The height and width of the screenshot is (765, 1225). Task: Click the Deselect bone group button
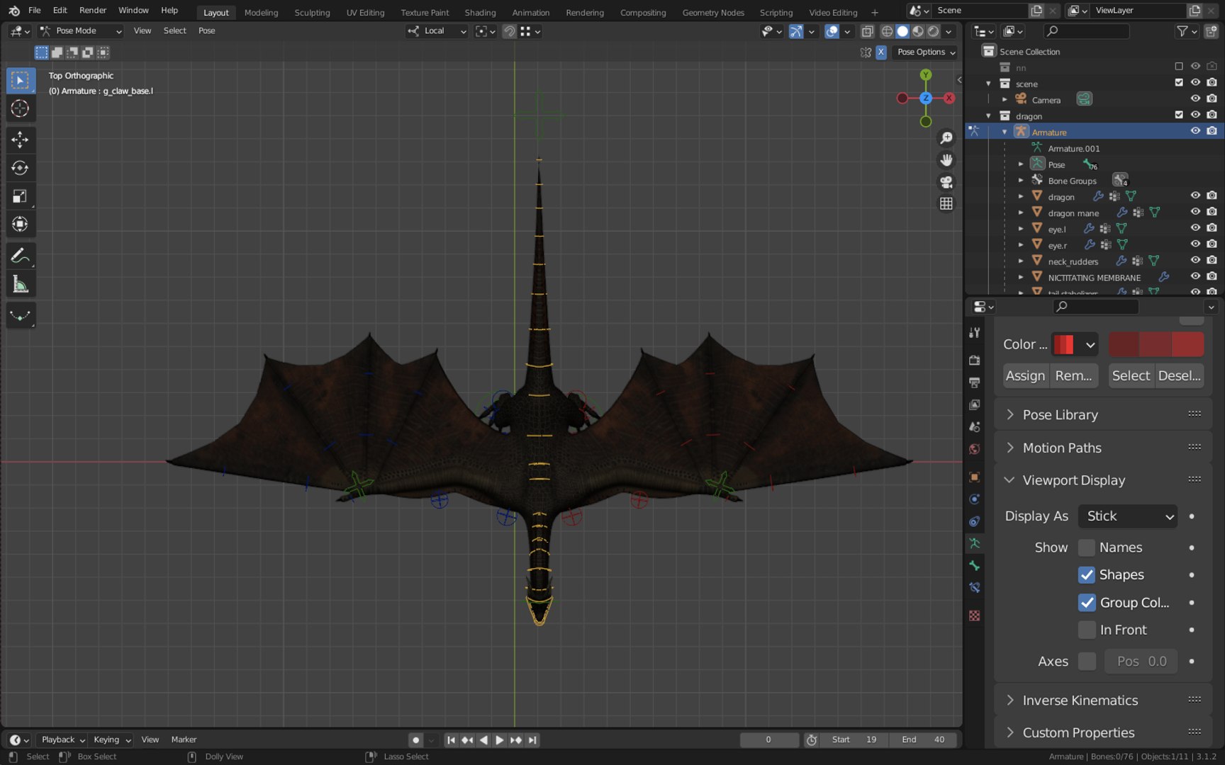coord(1179,376)
